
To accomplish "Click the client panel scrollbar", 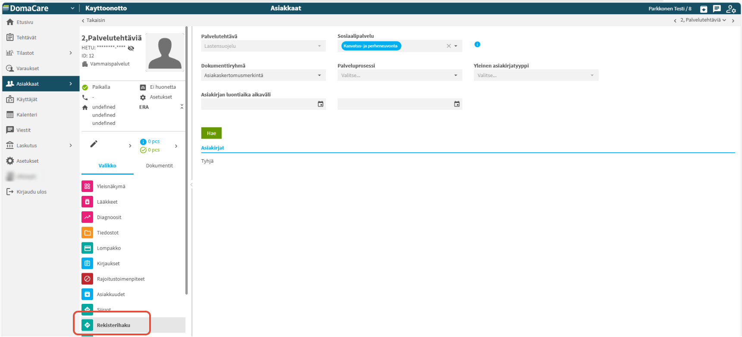I will click(x=187, y=161).
